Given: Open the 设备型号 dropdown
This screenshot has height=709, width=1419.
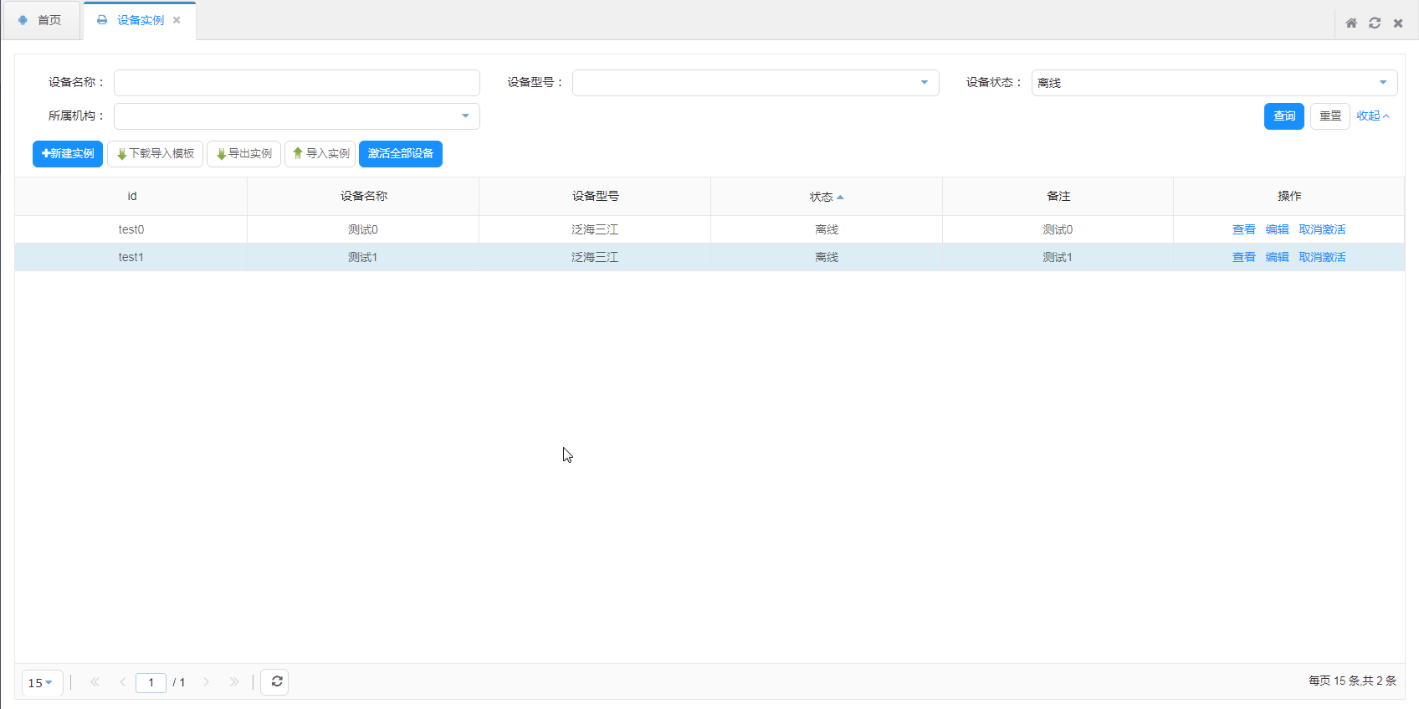Looking at the screenshot, I should tap(924, 83).
